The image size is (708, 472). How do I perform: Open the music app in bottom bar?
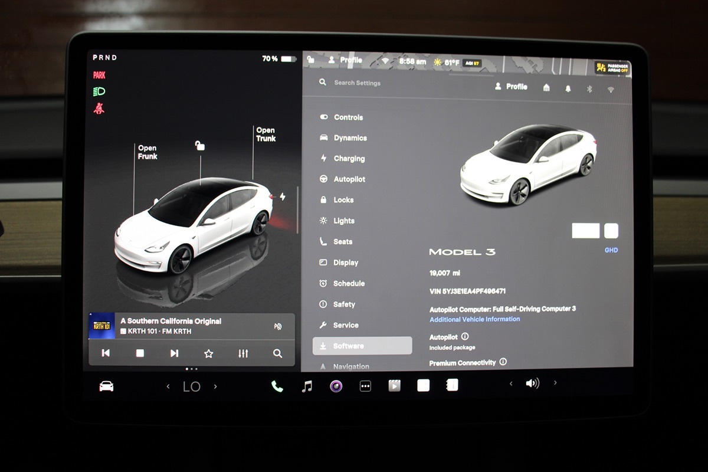click(x=307, y=386)
